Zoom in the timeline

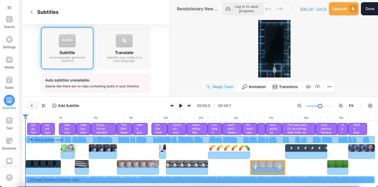pos(341,106)
